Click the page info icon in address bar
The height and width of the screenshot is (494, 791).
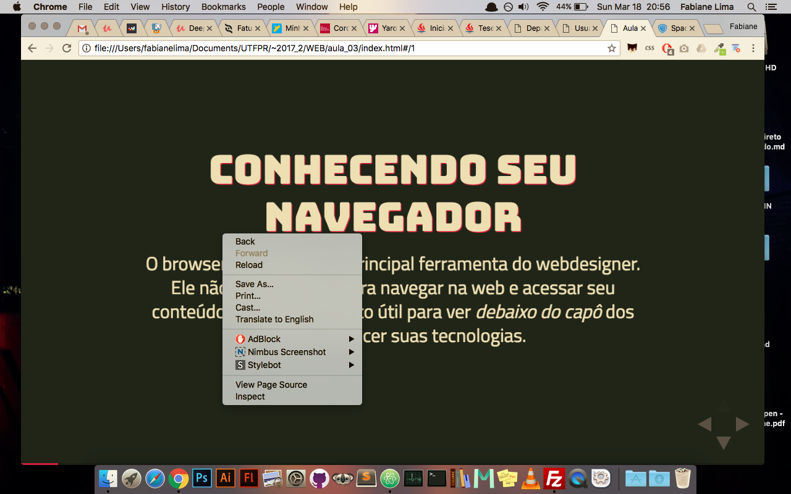click(87, 48)
